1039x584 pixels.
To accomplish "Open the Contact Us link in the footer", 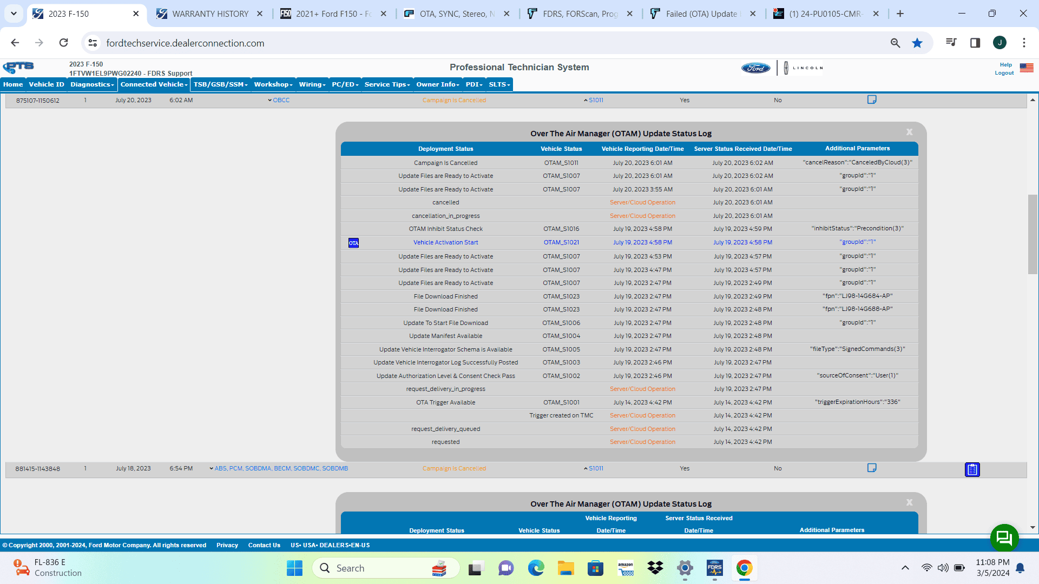I will tap(264, 545).
